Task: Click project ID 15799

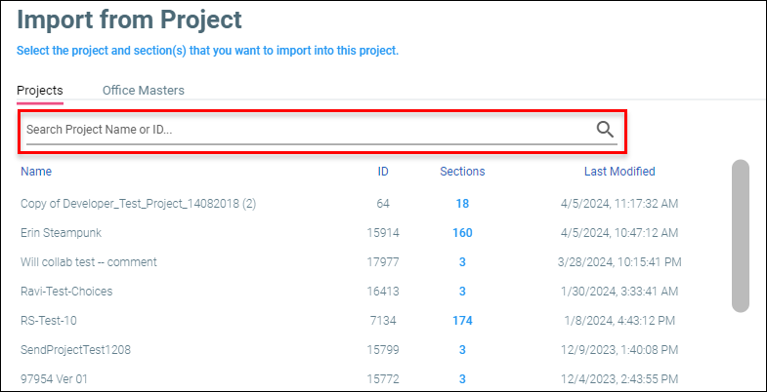Action: point(383,350)
